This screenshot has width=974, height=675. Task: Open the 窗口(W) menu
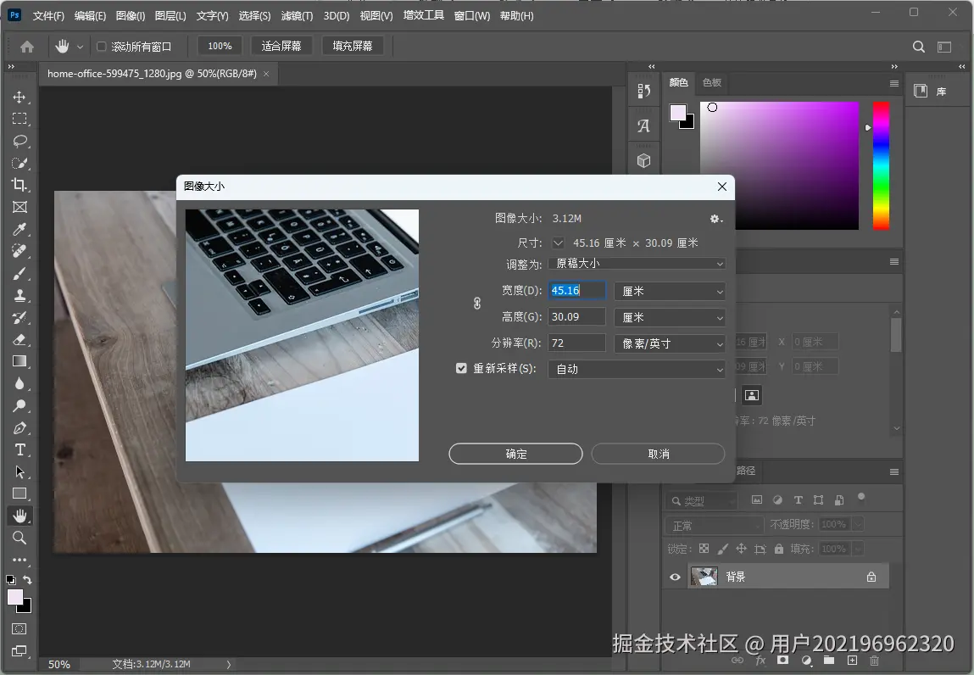472,15
